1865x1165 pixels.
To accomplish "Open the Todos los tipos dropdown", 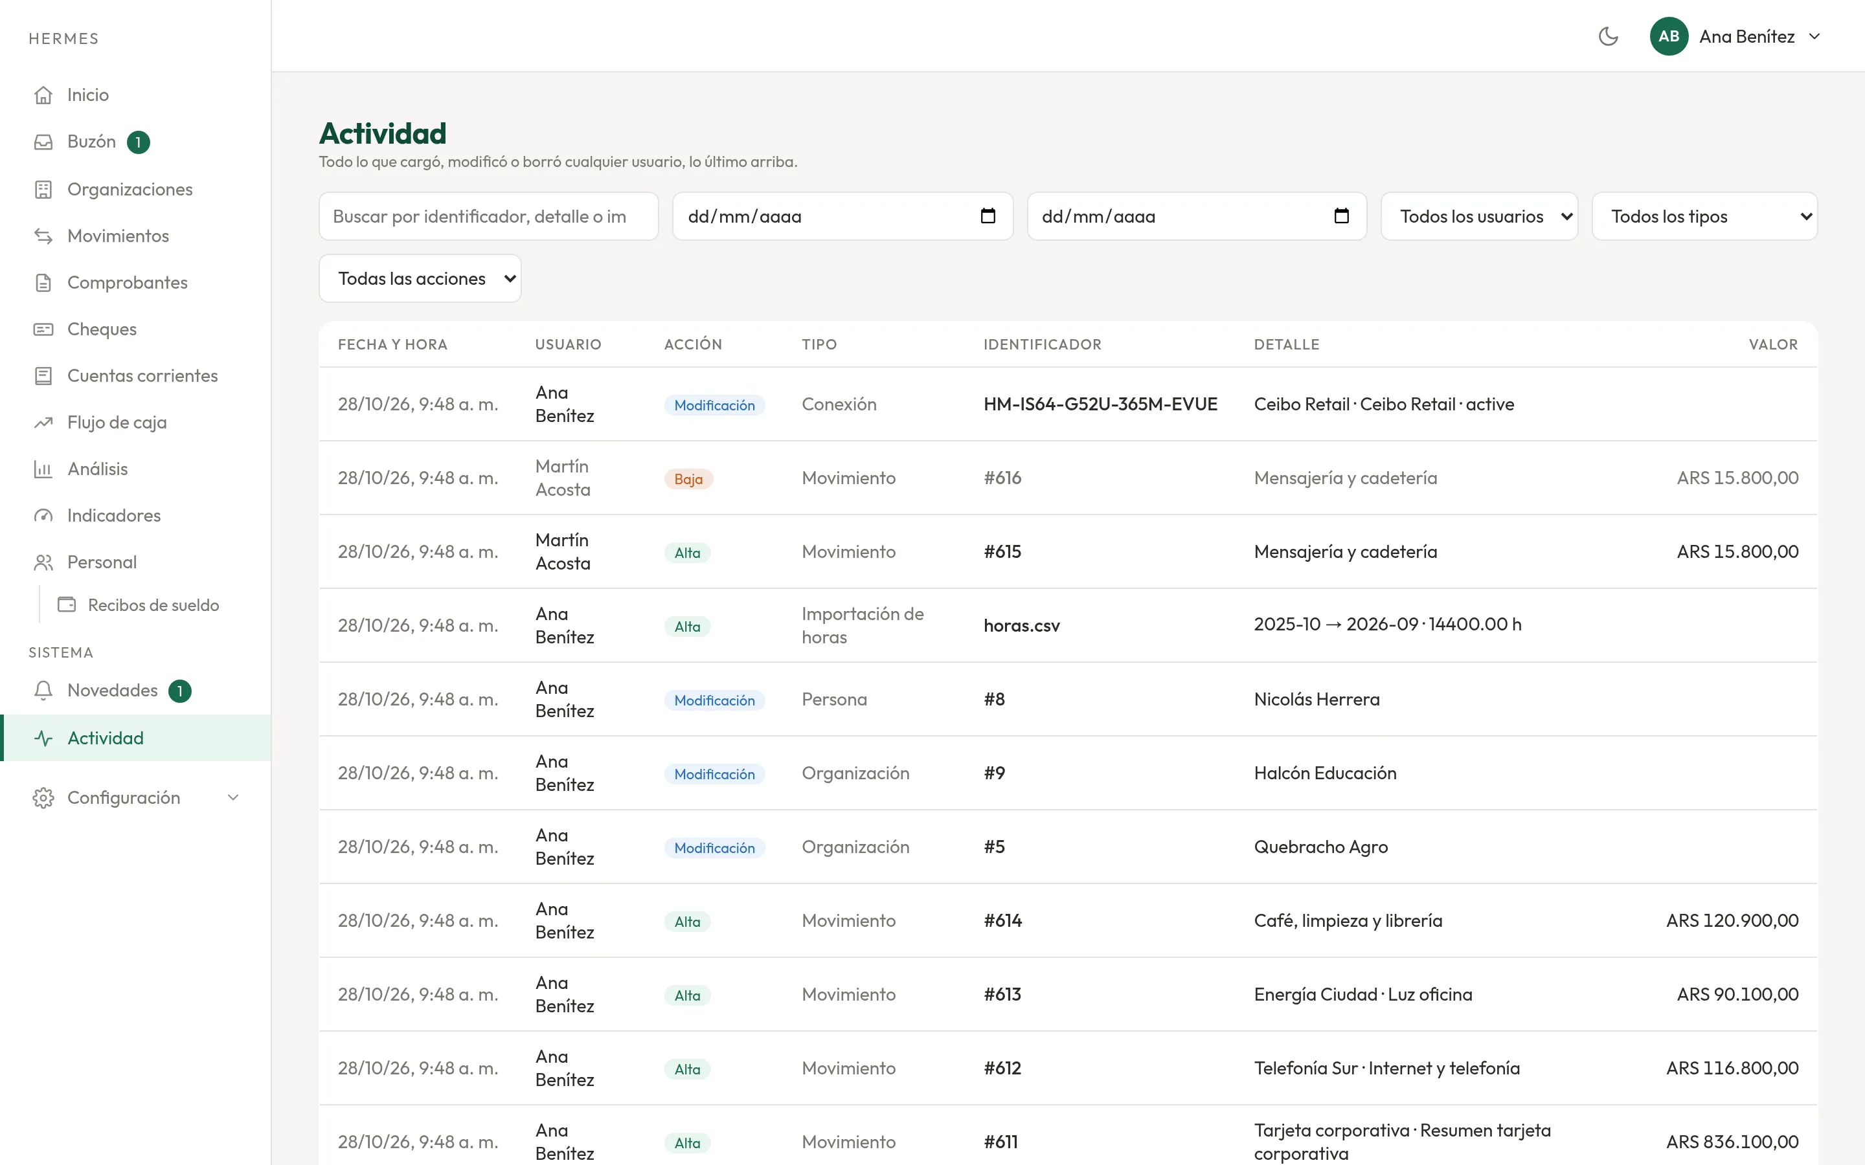I will pyautogui.click(x=1704, y=217).
